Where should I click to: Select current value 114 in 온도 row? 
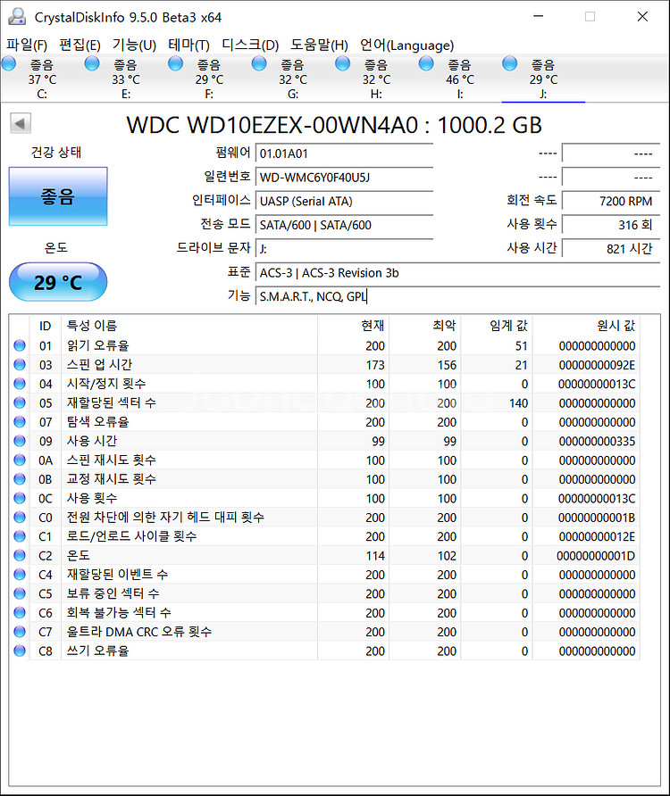[375, 556]
